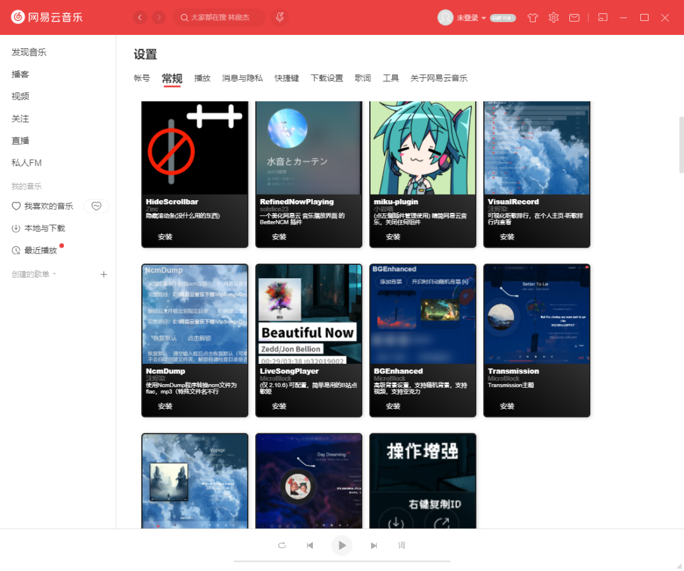
Task: Click the BGEnhanced preview image
Action: click(x=422, y=314)
